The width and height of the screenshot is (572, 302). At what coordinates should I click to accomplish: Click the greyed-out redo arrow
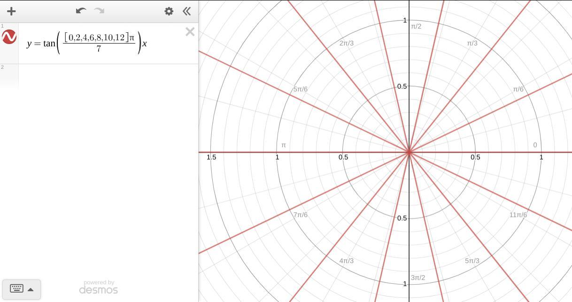coord(99,11)
